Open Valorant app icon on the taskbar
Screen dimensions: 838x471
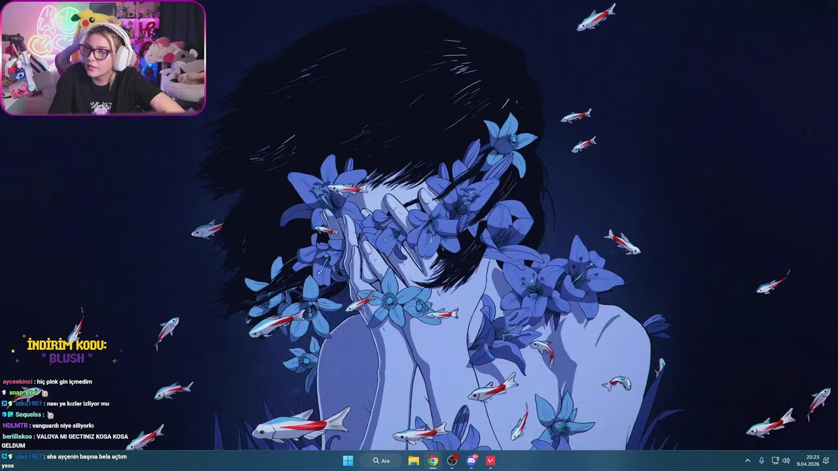tap(490, 461)
